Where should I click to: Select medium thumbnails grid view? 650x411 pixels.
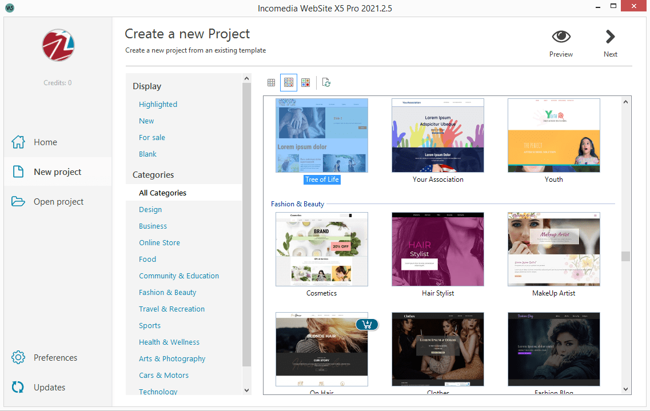[x=289, y=83]
